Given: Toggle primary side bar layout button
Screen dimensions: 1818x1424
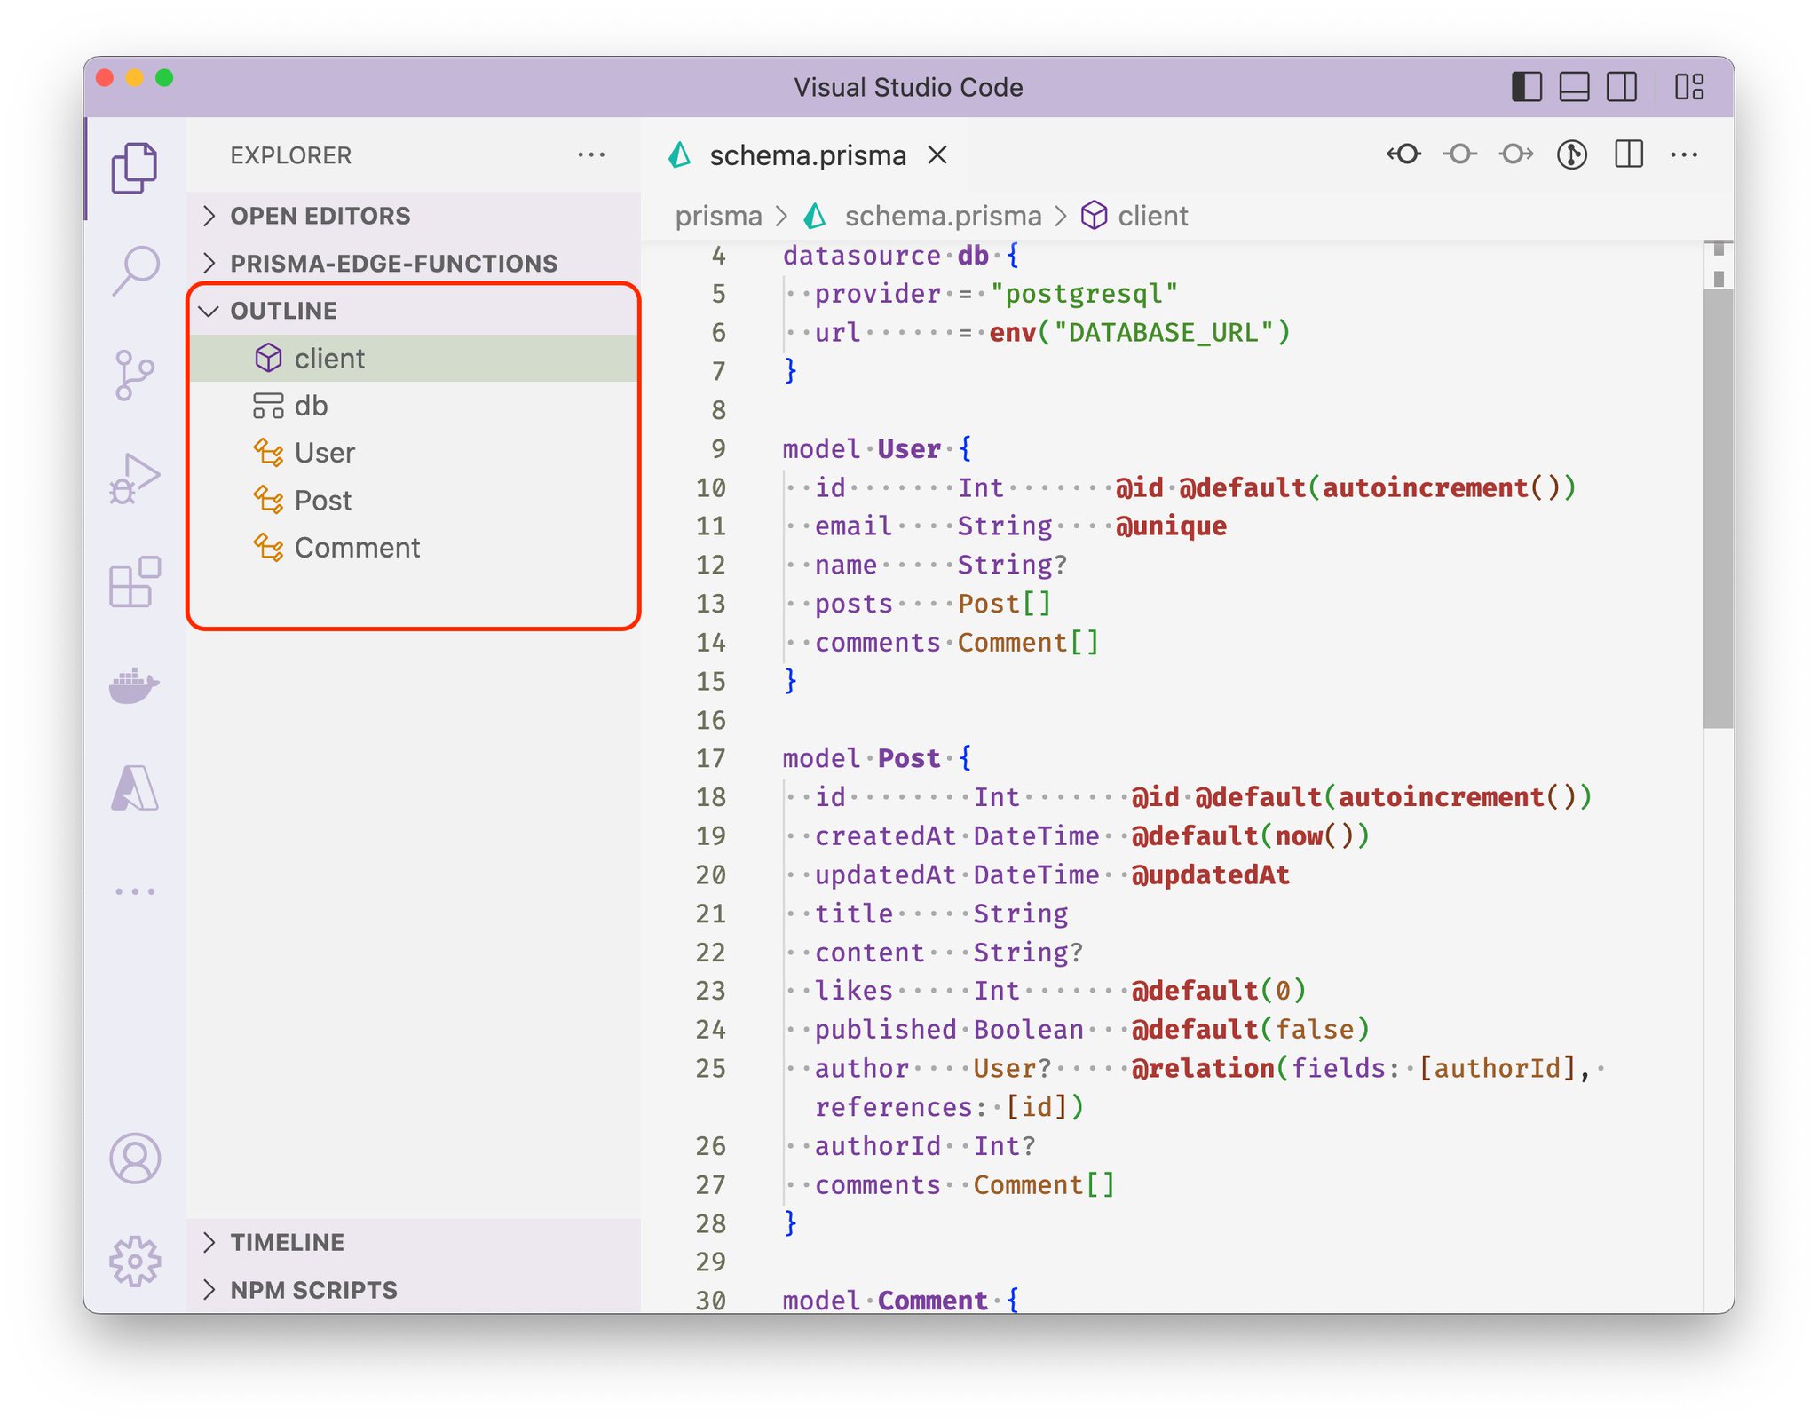Looking at the screenshot, I should (1527, 87).
